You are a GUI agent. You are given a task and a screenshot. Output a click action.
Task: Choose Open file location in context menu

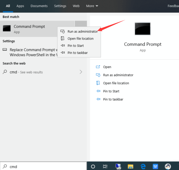point(79,38)
